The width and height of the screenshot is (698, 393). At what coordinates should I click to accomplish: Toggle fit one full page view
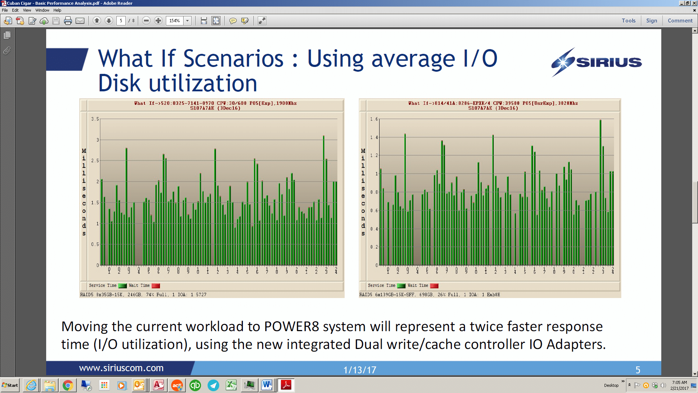coord(216,21)
